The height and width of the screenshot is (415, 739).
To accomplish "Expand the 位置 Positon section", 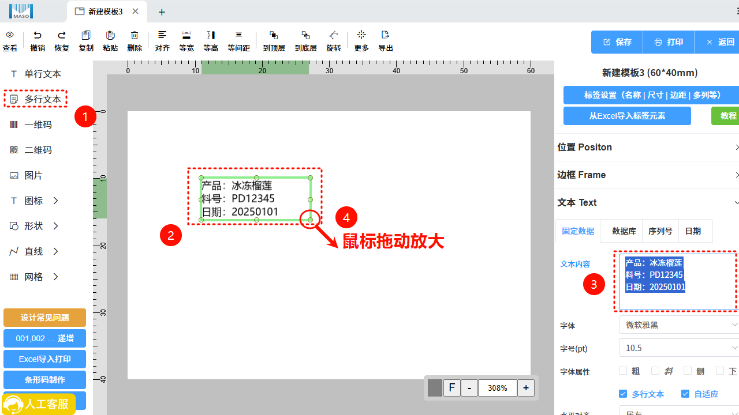I will point(647,147).
